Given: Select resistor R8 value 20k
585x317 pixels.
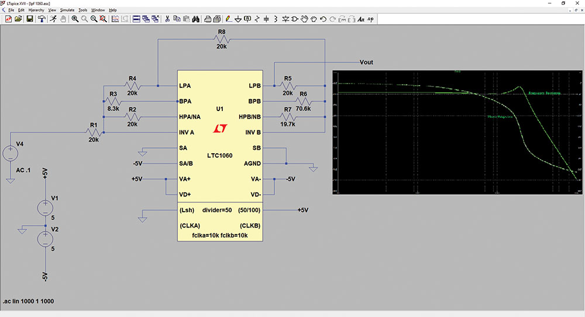Looking at the screenshot, I should [x=222, y=47].
